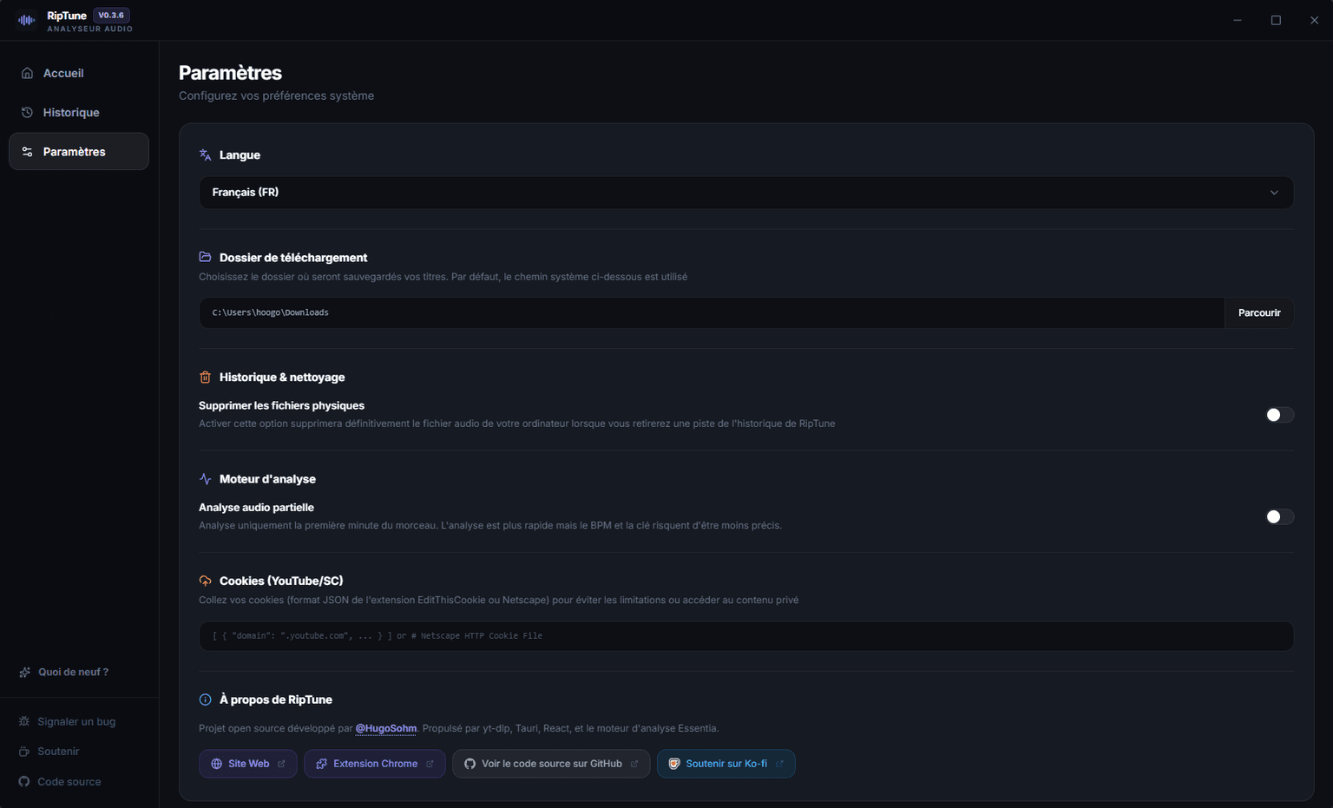This screenshot has width=1333, height=808.
Task: Click the GitHub icon on the source code button
Action: [x=470, y=764]
